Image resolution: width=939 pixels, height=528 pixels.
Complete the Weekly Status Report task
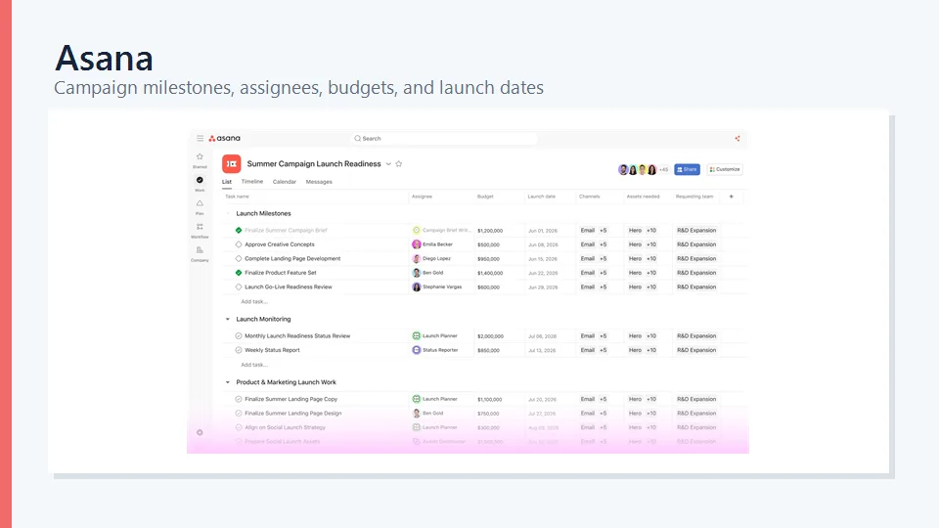239,350
